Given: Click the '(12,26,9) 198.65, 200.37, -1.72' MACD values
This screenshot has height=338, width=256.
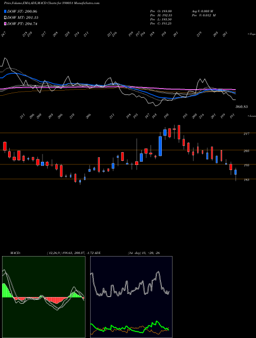Looking at the screenshot, I should [x=71, y=253].
